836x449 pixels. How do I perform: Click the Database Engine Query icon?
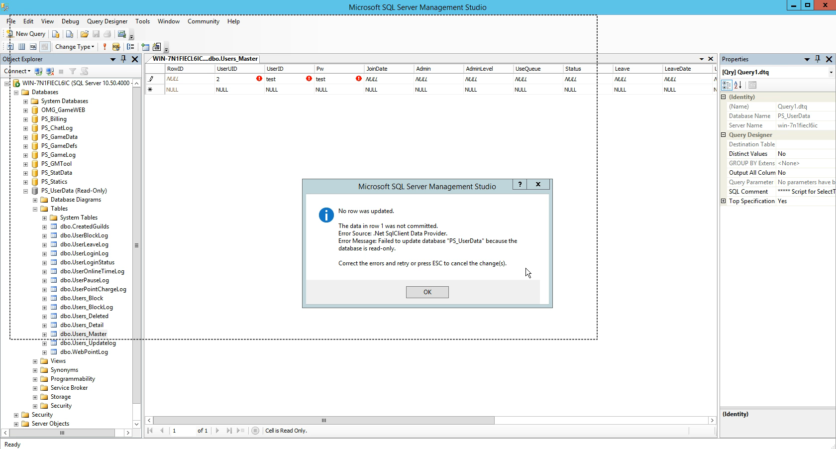coord(56,34)
